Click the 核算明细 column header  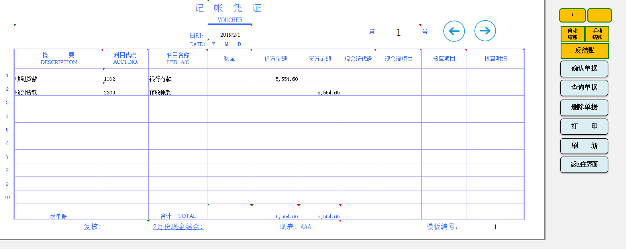coord(495,59)
